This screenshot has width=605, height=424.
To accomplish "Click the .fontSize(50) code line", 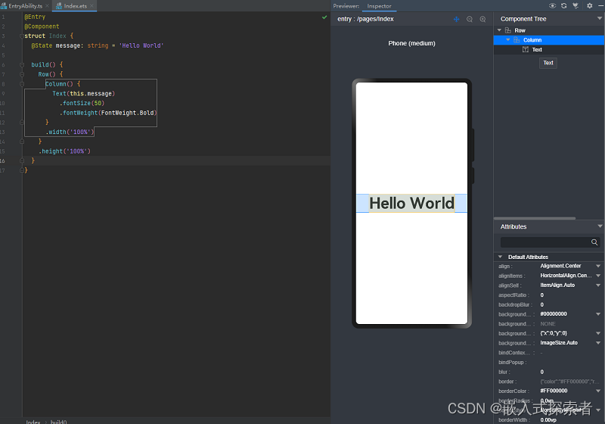I will tap(82, 103).
